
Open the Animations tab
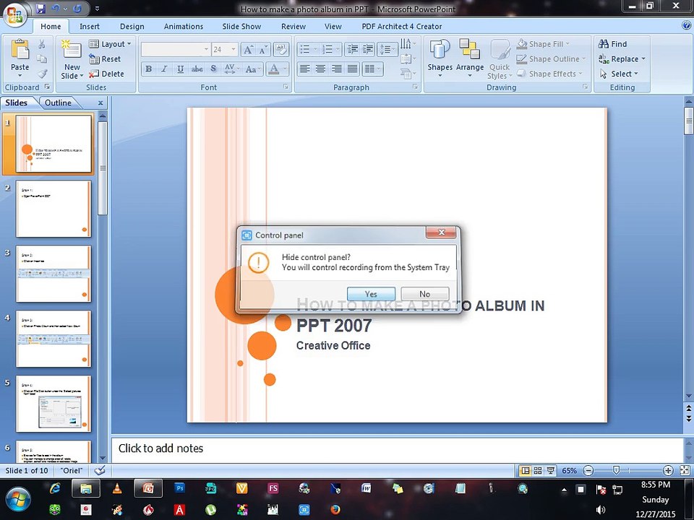click(x=183, y=27)
